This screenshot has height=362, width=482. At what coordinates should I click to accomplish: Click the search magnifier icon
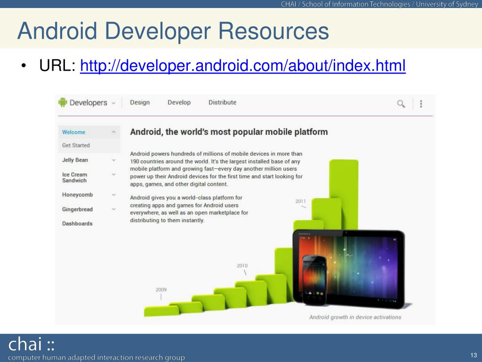point(401,104)
